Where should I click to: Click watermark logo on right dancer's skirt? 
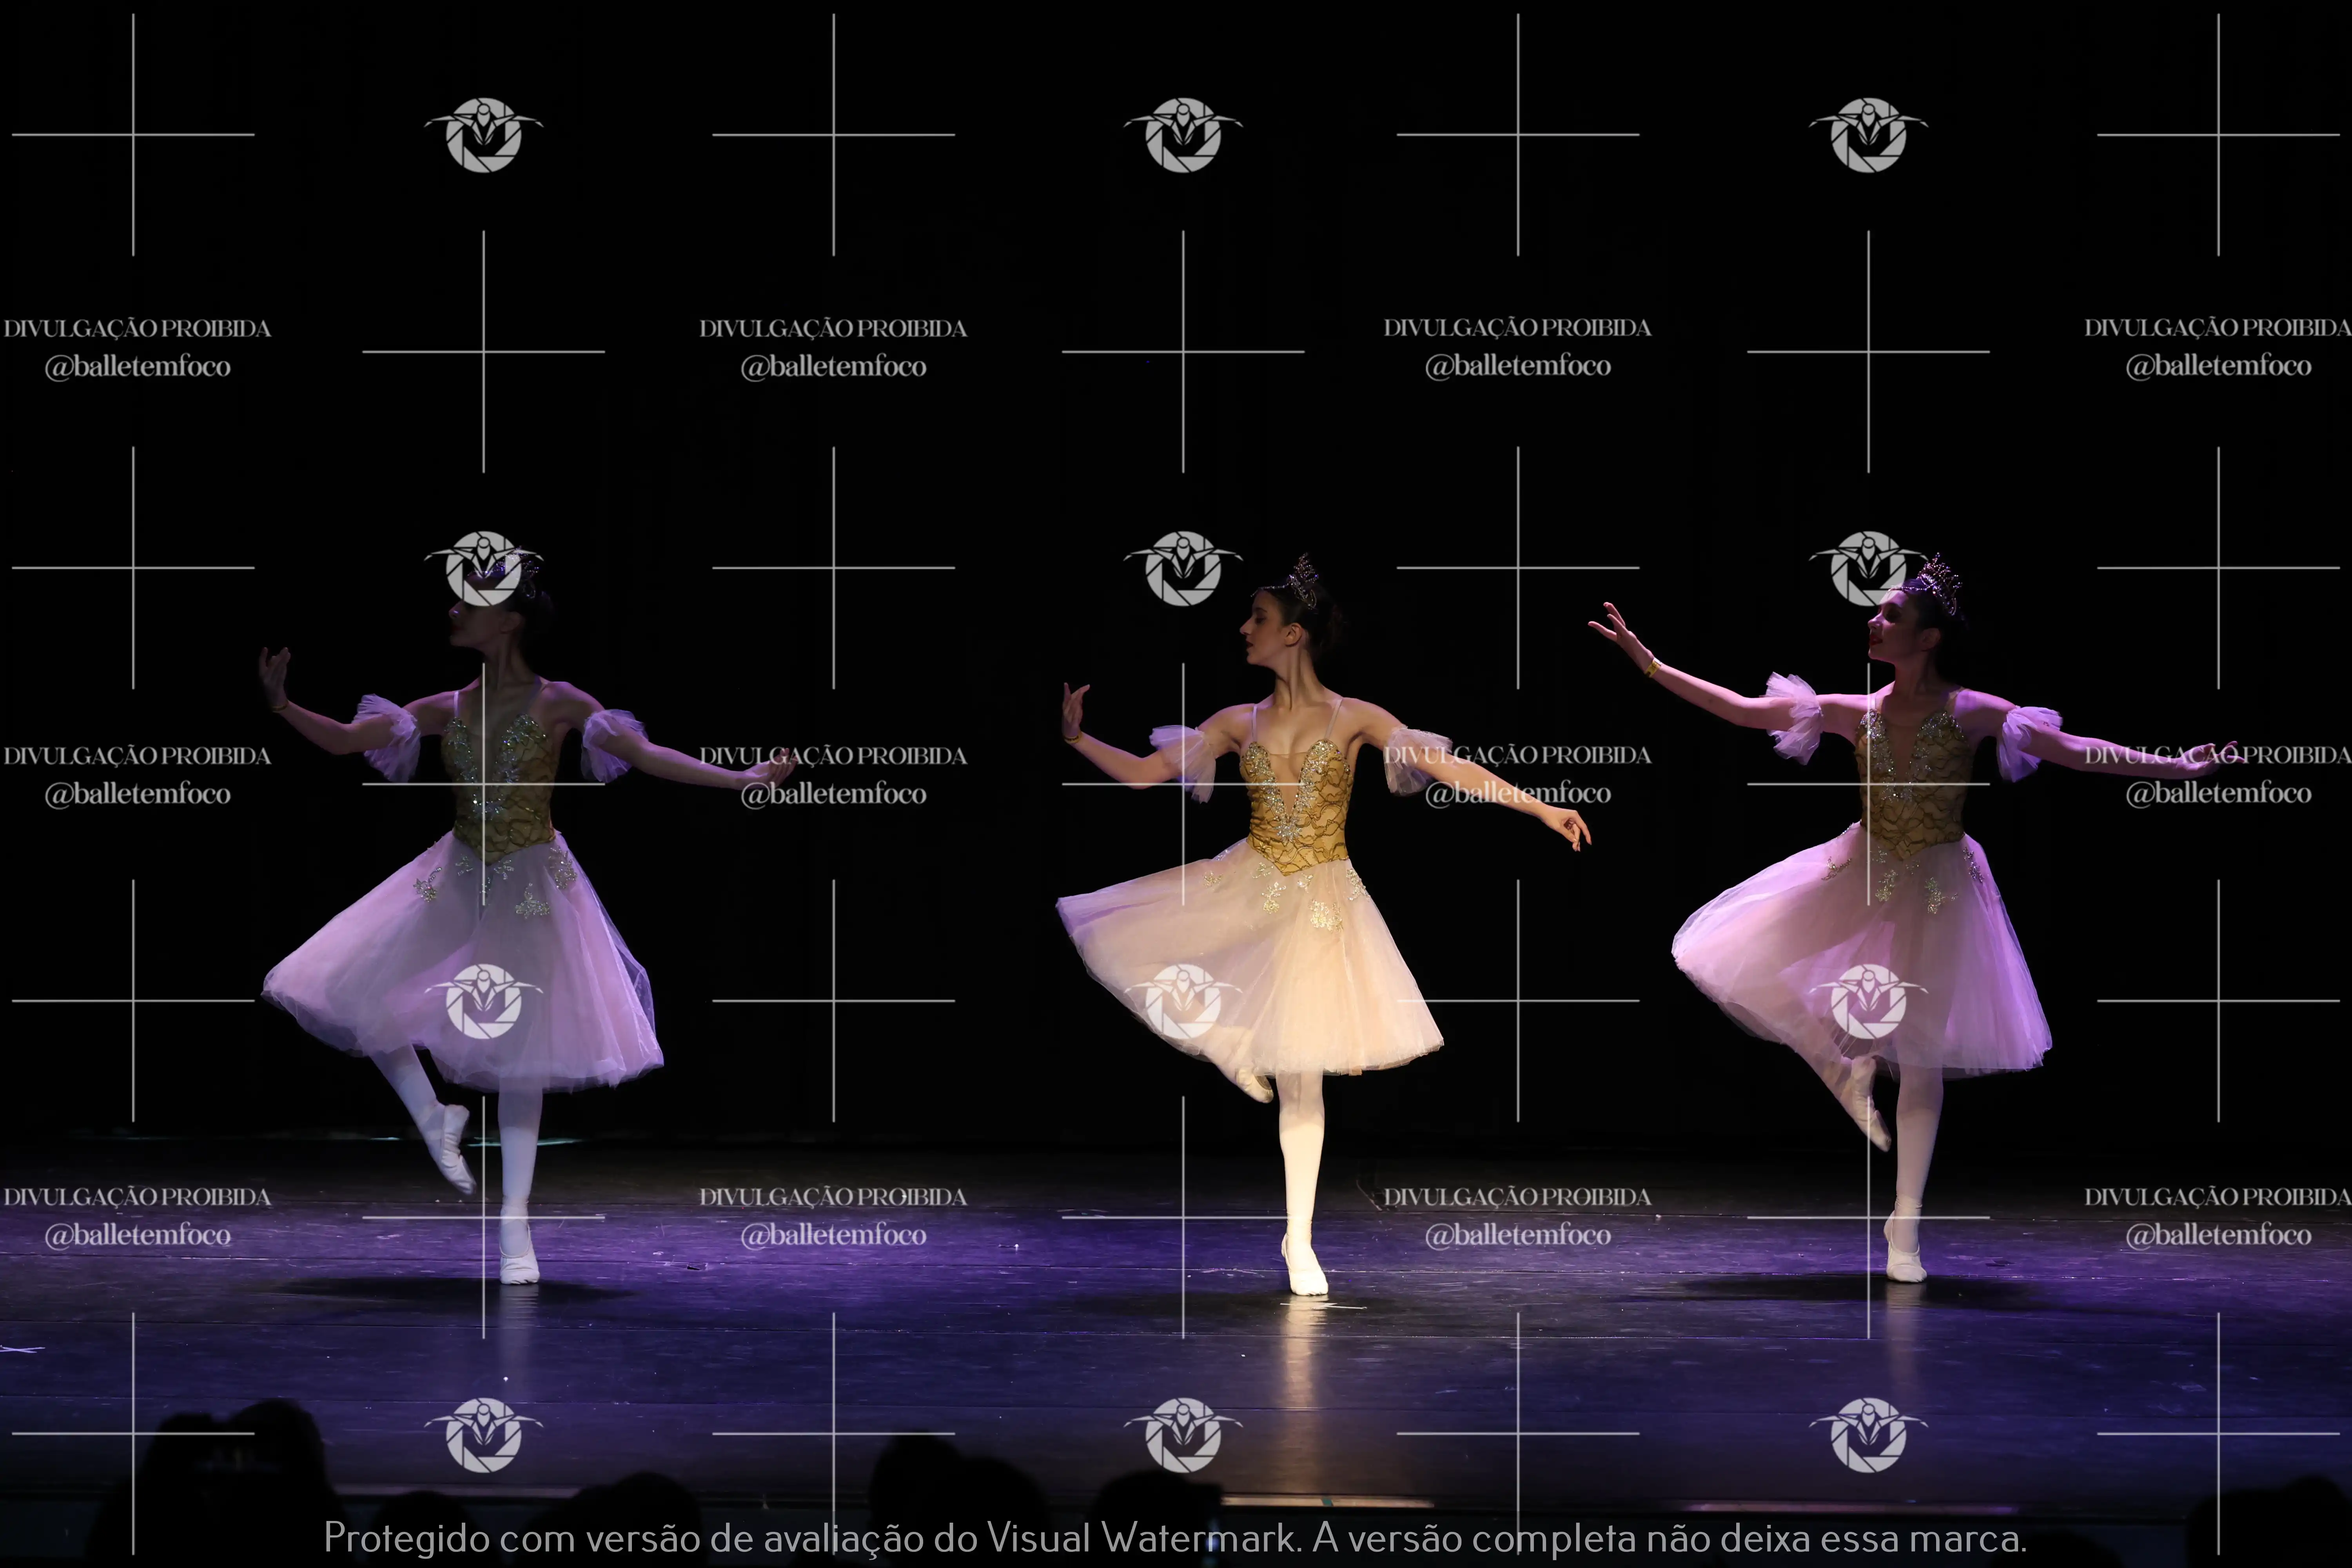1868,1001
